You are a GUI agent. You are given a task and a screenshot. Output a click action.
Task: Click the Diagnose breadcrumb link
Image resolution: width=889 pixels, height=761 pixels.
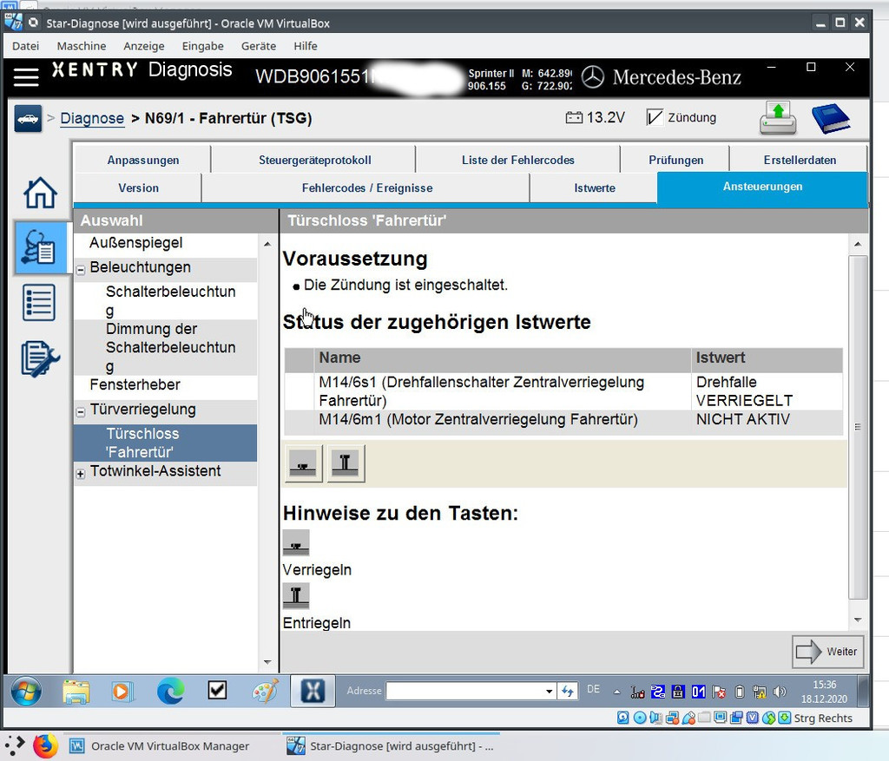pos(92,118)
